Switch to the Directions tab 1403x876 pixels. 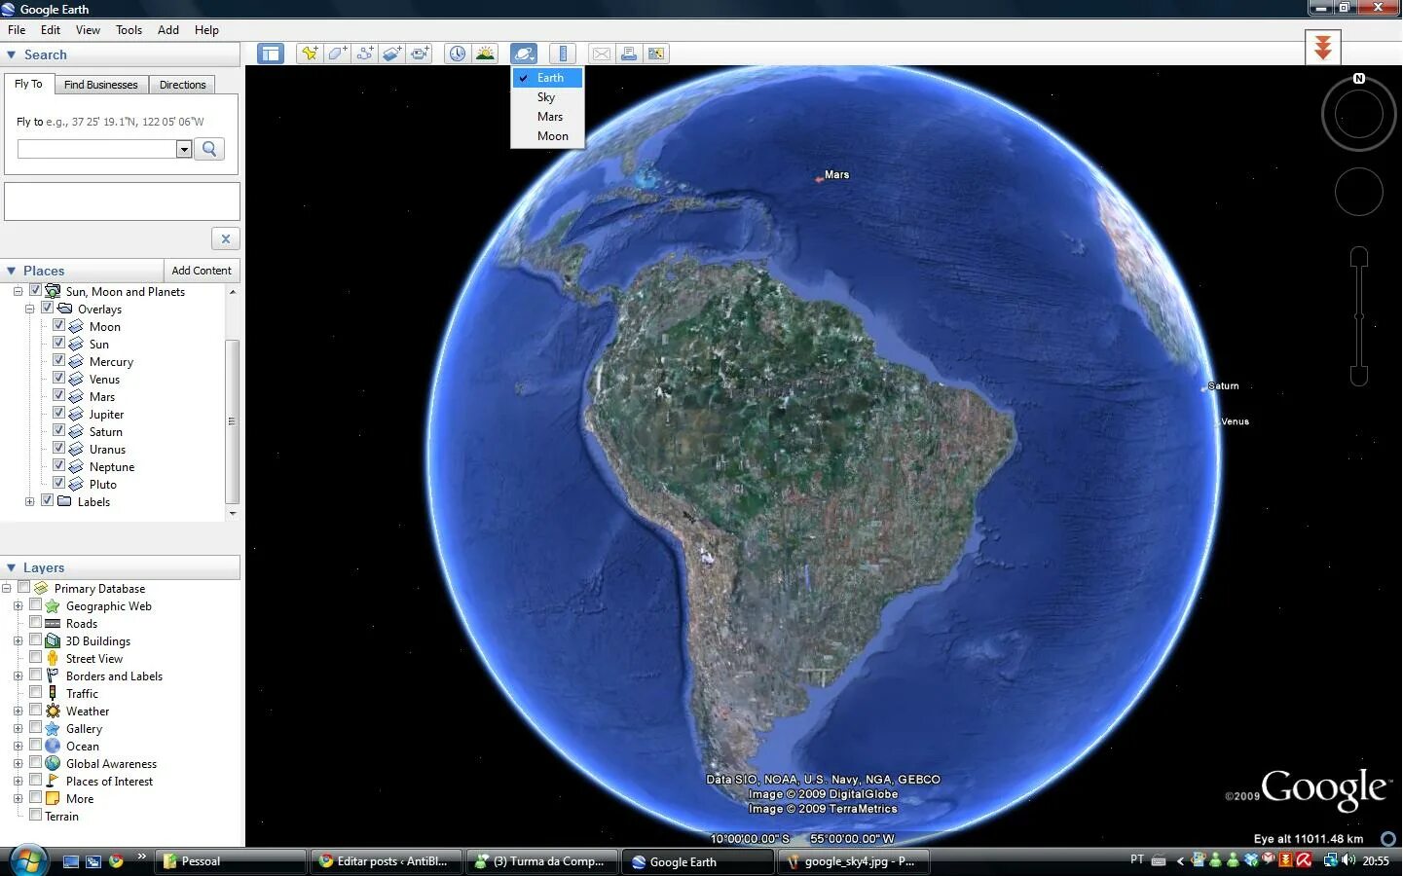[x=182, y=85]
